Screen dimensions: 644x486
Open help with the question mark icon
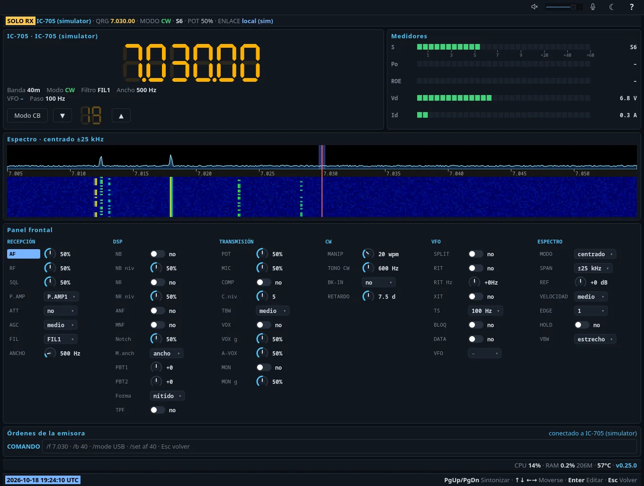(x=631, y=7)
